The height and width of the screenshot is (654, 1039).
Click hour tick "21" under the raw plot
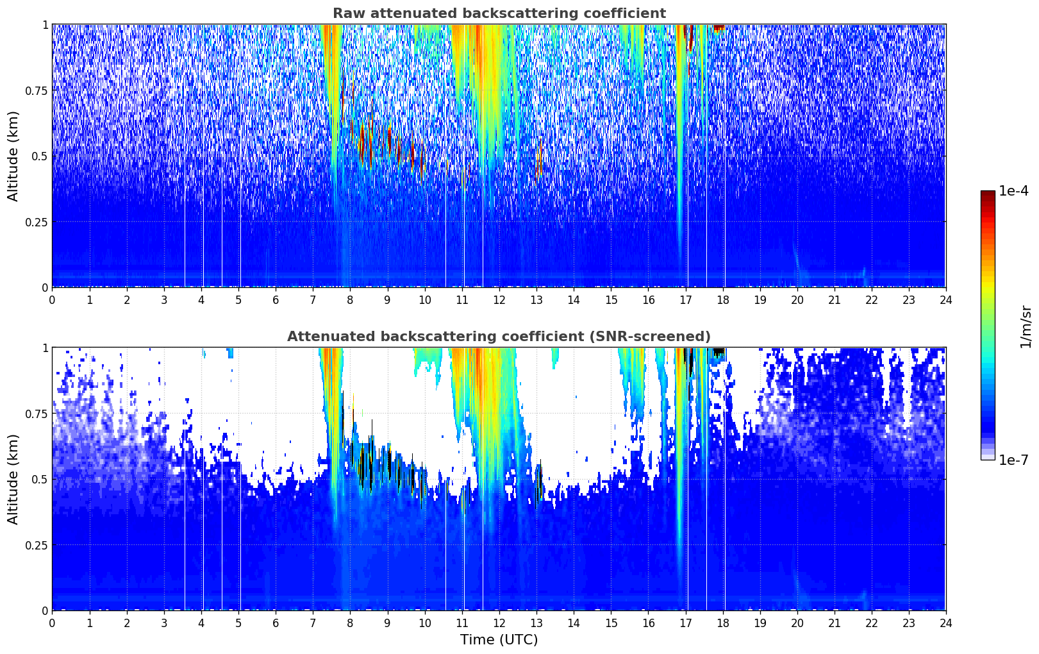click(835, 299)
